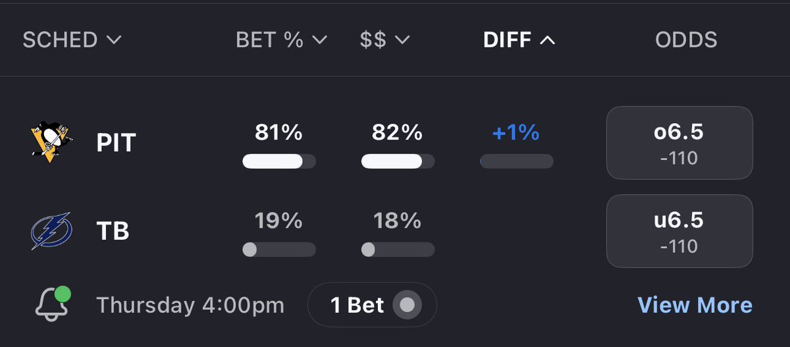Open the $$ column dropdown
Screen dimensions: 790x347
[384, 40]
